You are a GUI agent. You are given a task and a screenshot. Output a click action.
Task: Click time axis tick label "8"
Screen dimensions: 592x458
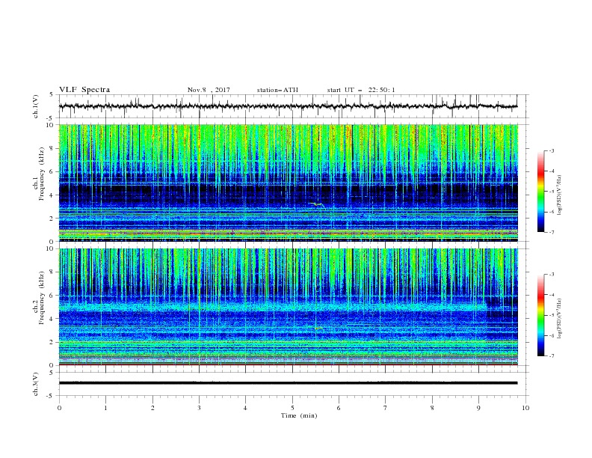[x=432, y=408]
